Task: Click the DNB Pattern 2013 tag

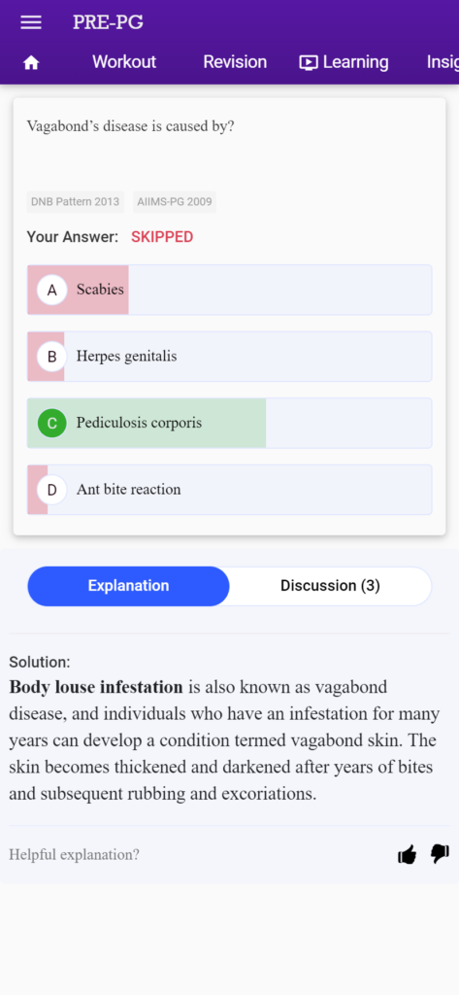Action: [x=76, y=202]
